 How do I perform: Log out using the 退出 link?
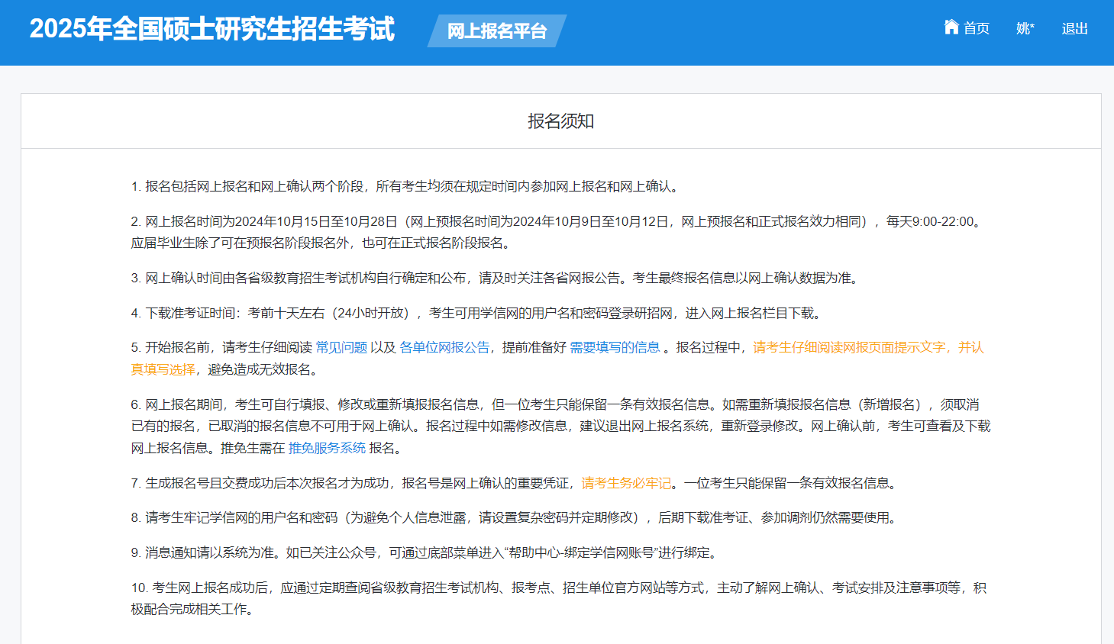[x=1074, y=29]
